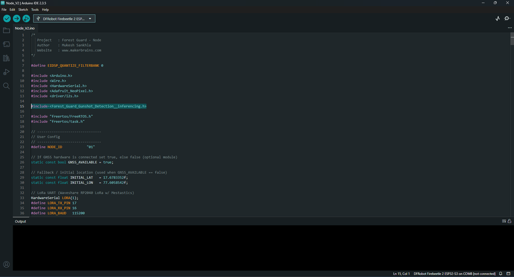Click the #include <HardwareSerial.h> line
Image resolution: width=514 pixels, height=277 pixels.
59,86
